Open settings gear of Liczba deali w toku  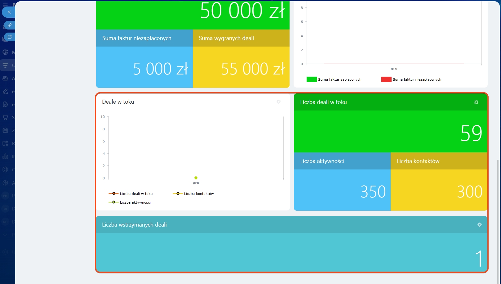pyautogui.click(x=476, y=102)
